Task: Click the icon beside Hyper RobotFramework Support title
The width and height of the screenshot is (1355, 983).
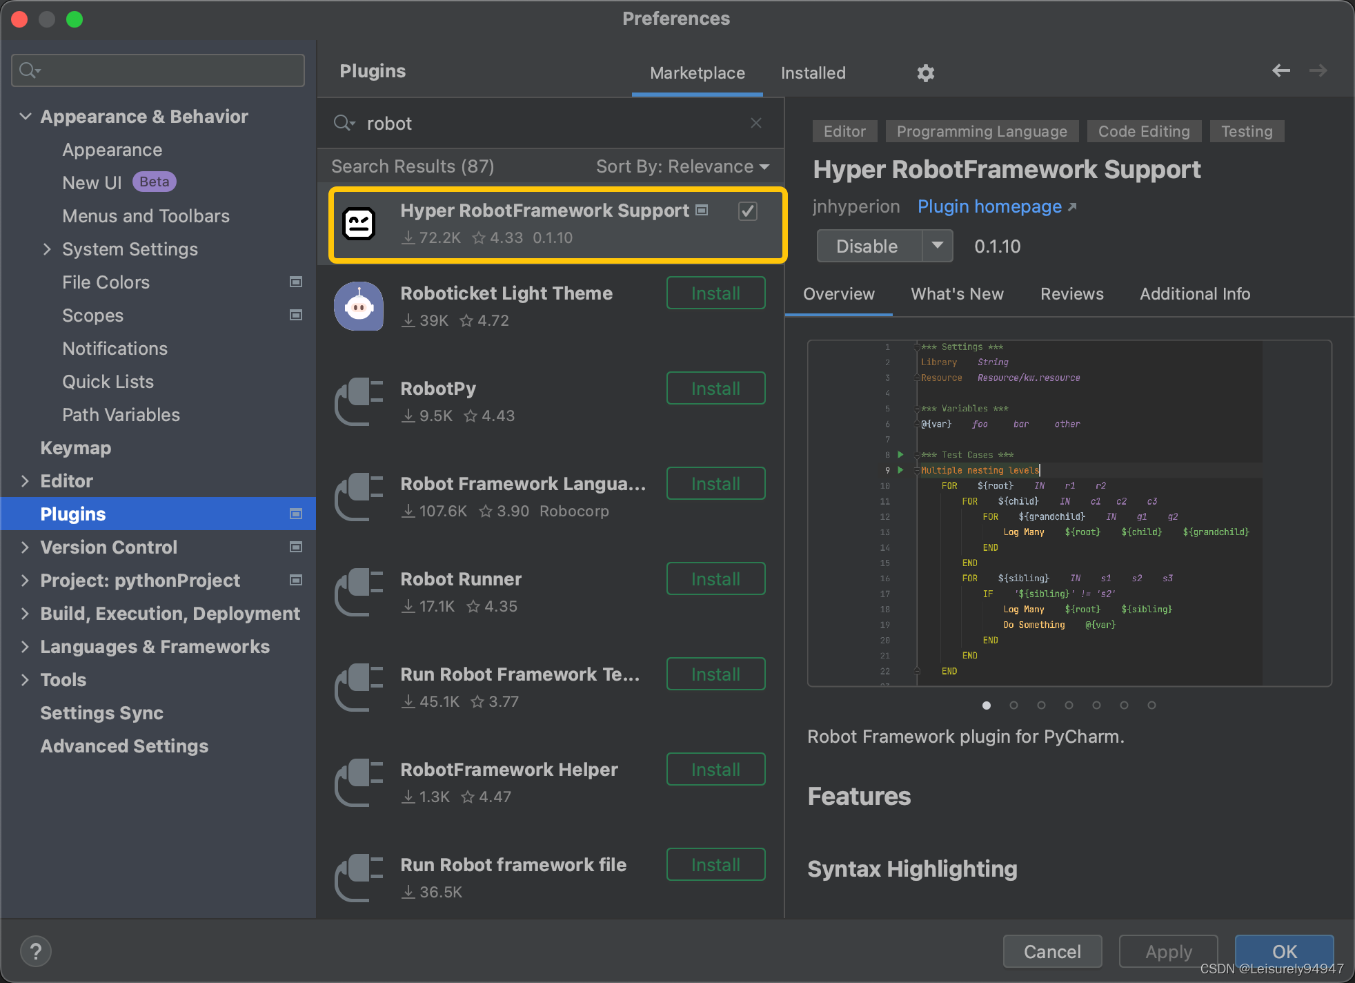Action: 702,210
